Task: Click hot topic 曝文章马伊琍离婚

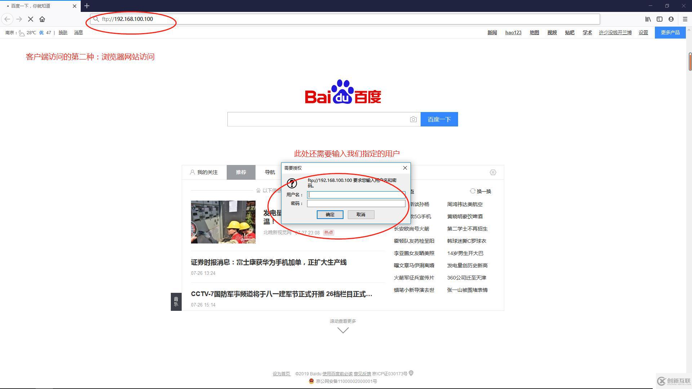Action: (x=414, y=265)
